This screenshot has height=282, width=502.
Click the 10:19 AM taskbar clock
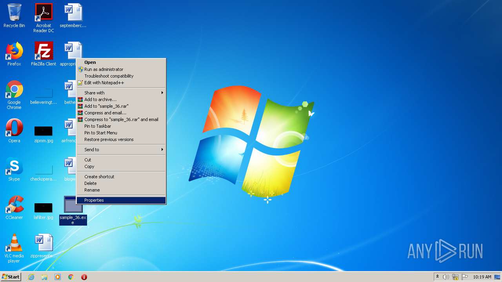coord(482,277)
